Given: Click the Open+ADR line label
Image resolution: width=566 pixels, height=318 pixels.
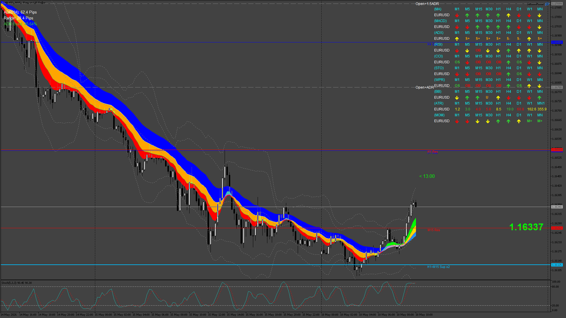Looking at the screenshot, I should (425, 87).
